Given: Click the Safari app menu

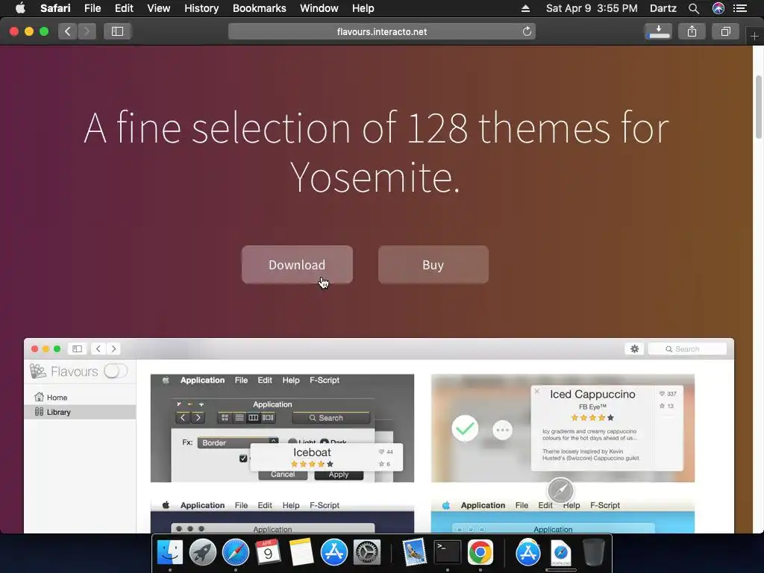Looking at the screenshot, I should pos(55,8).
